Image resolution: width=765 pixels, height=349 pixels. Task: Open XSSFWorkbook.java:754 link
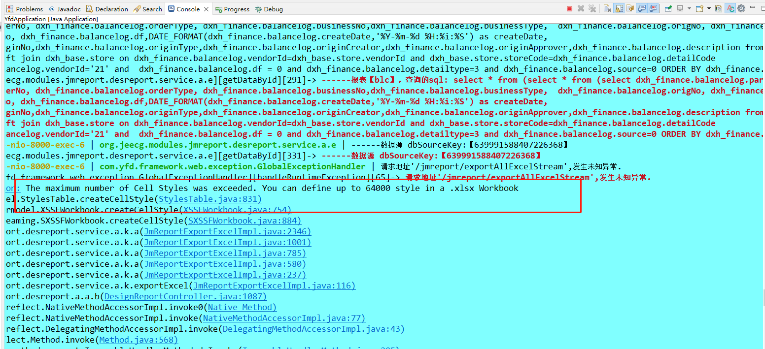pos(237,210)
